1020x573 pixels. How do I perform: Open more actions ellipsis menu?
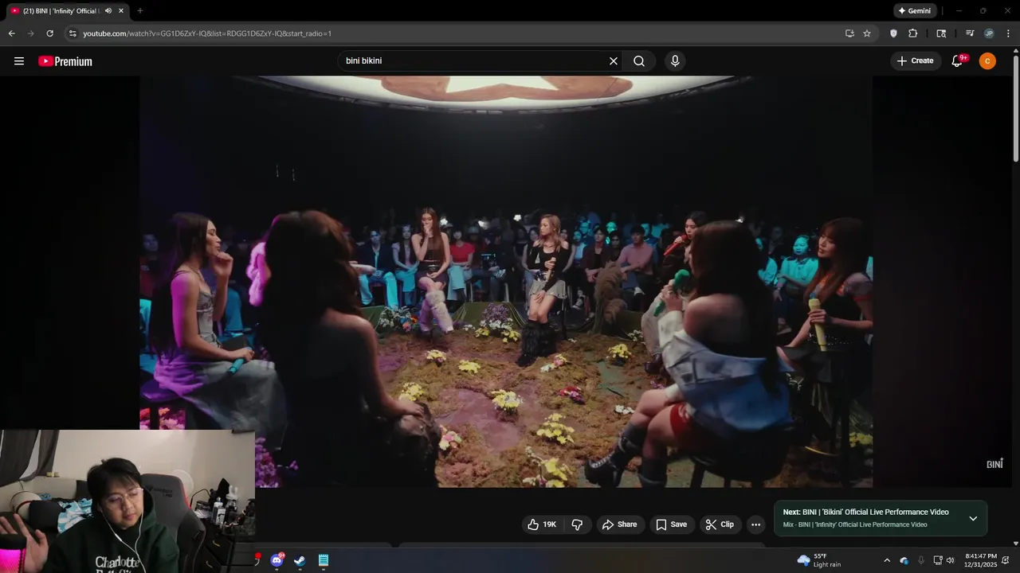coord(755,524)
